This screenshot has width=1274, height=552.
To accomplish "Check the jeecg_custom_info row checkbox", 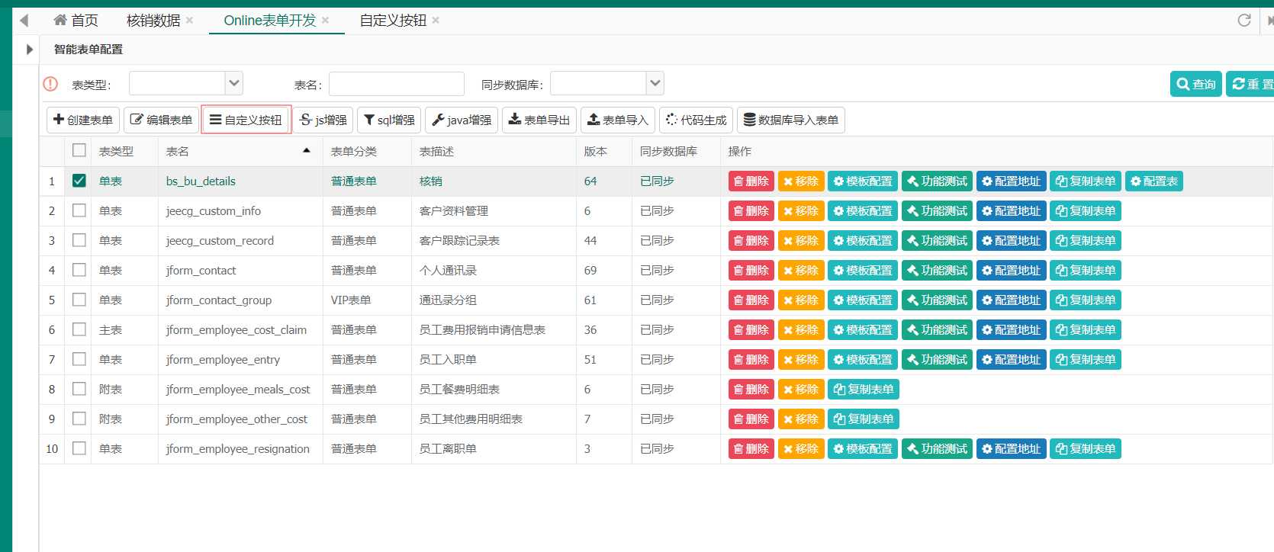I will (x=79, y=210).
